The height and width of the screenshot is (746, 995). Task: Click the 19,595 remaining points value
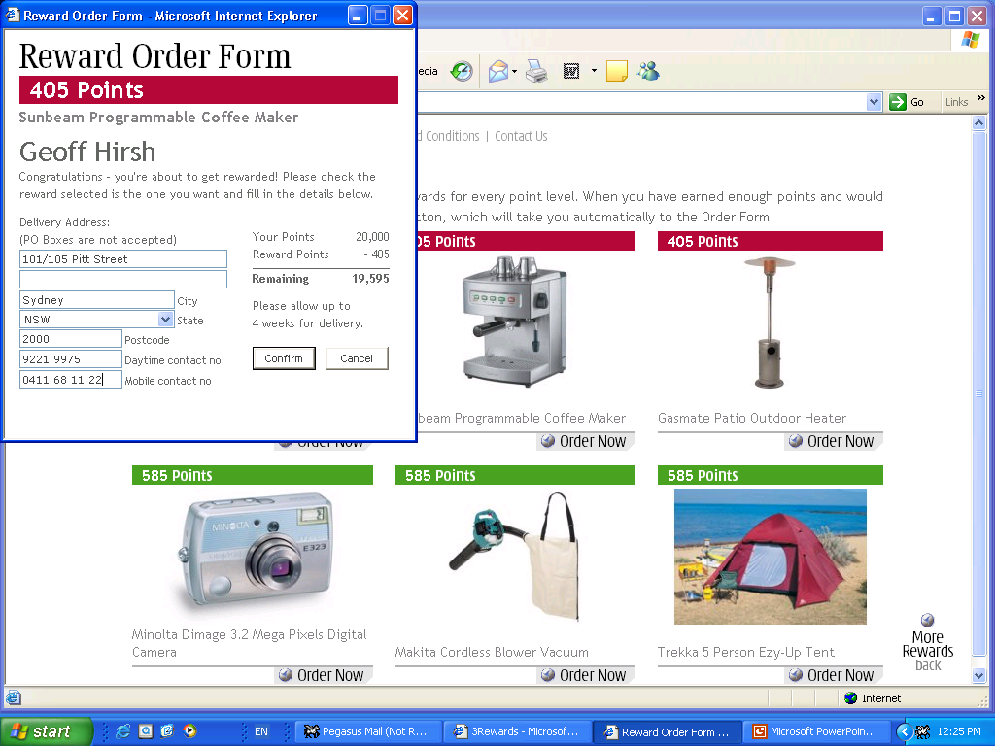coord(370,278)
